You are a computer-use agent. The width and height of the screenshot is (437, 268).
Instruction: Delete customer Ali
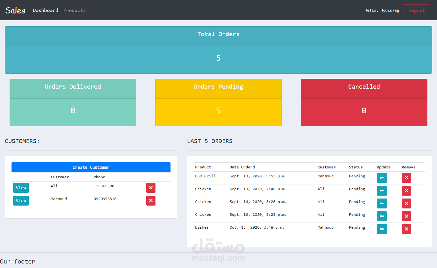click(151, 188)
